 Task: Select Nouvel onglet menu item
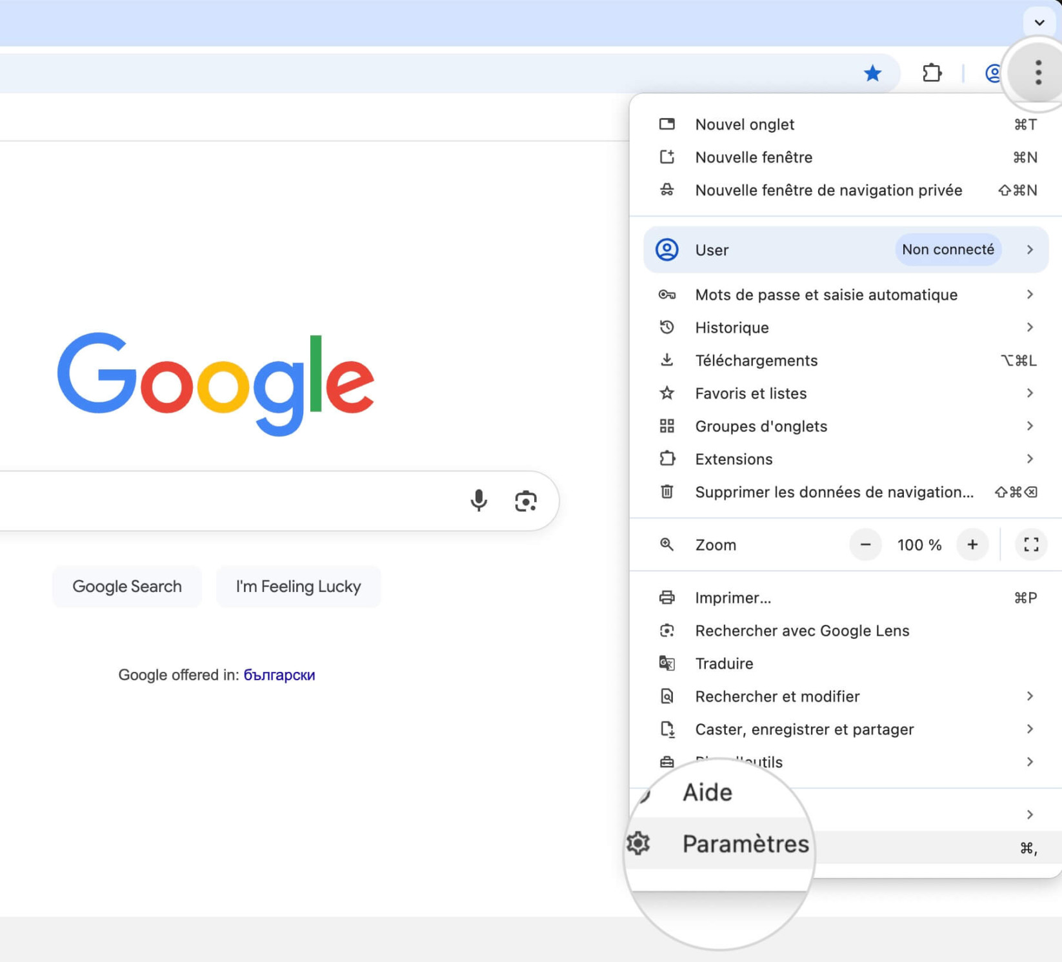tap(846, 124)
